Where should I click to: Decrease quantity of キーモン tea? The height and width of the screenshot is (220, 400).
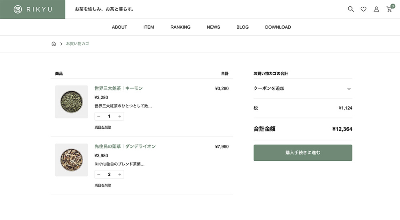point(99,116)
